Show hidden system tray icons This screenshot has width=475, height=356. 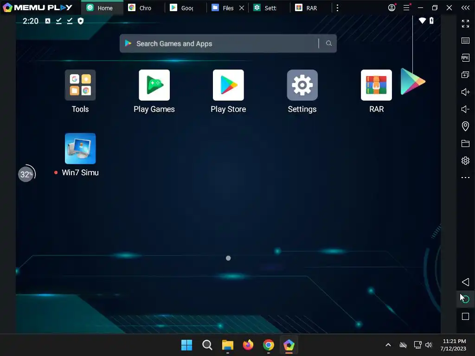coord(388,345)
